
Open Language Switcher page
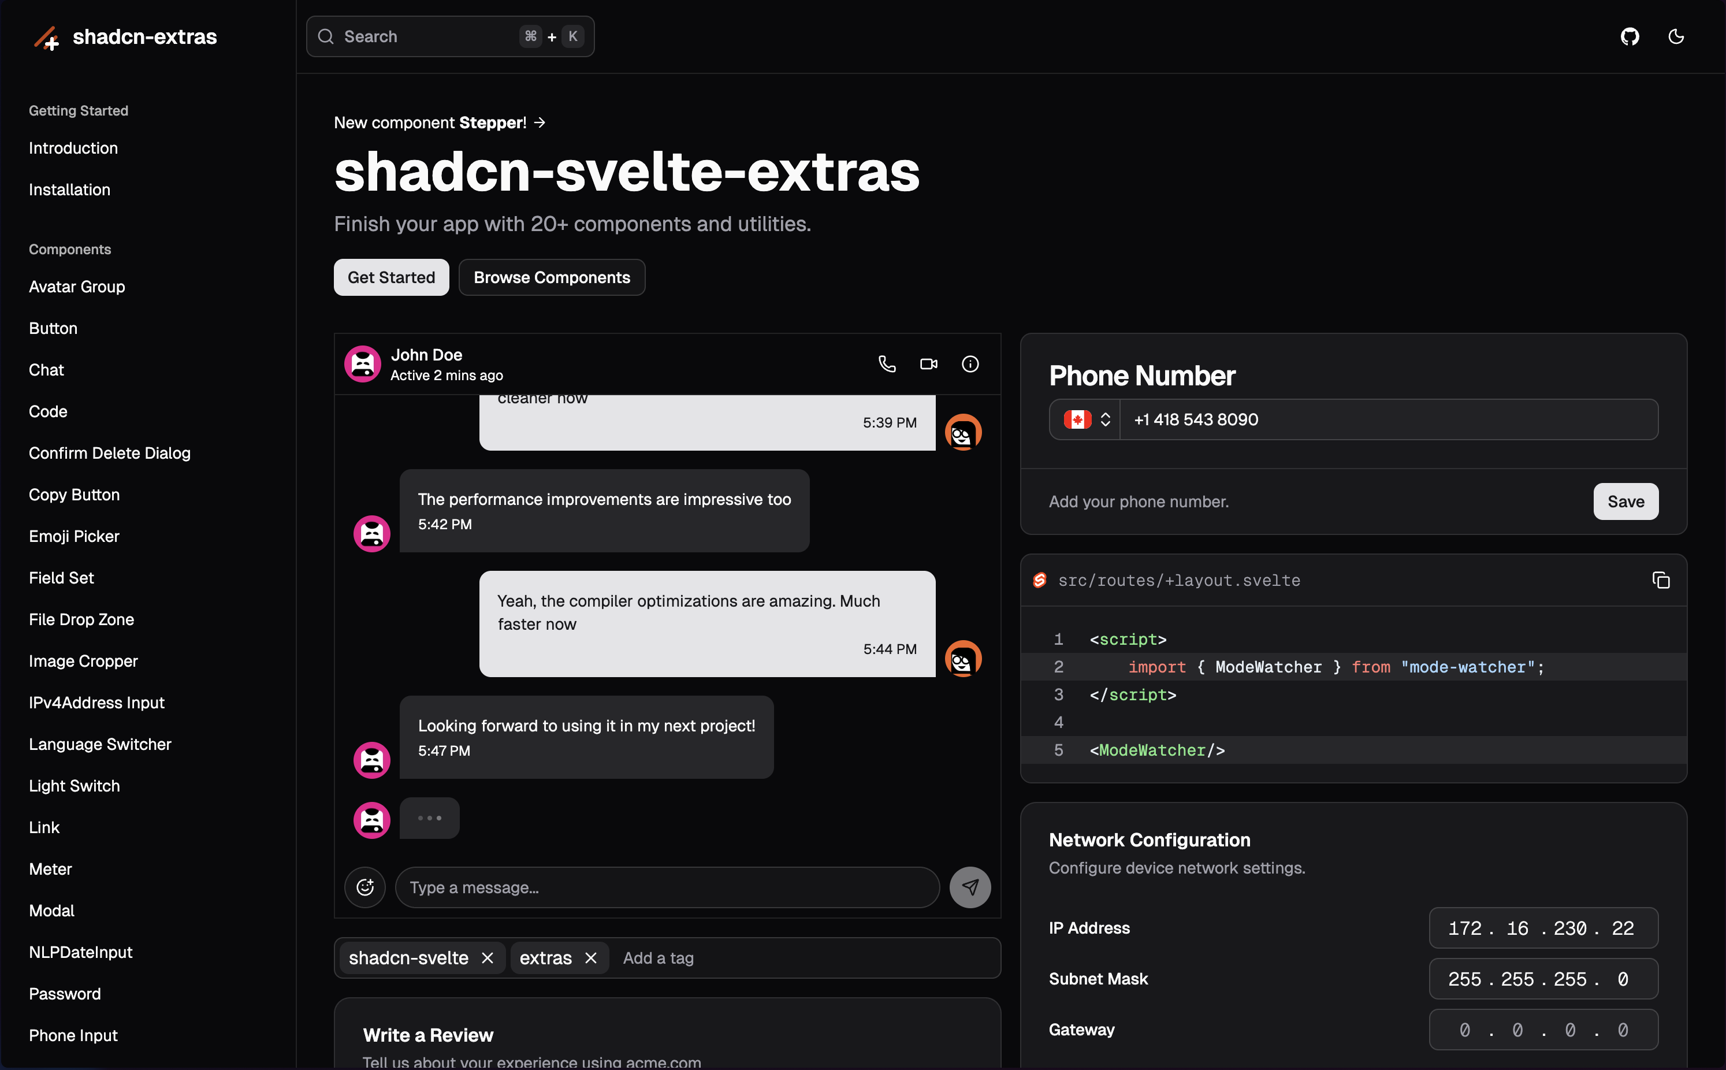coord(101,745)
